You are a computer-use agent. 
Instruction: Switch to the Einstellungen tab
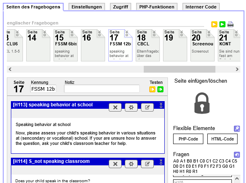click(87, 7)
